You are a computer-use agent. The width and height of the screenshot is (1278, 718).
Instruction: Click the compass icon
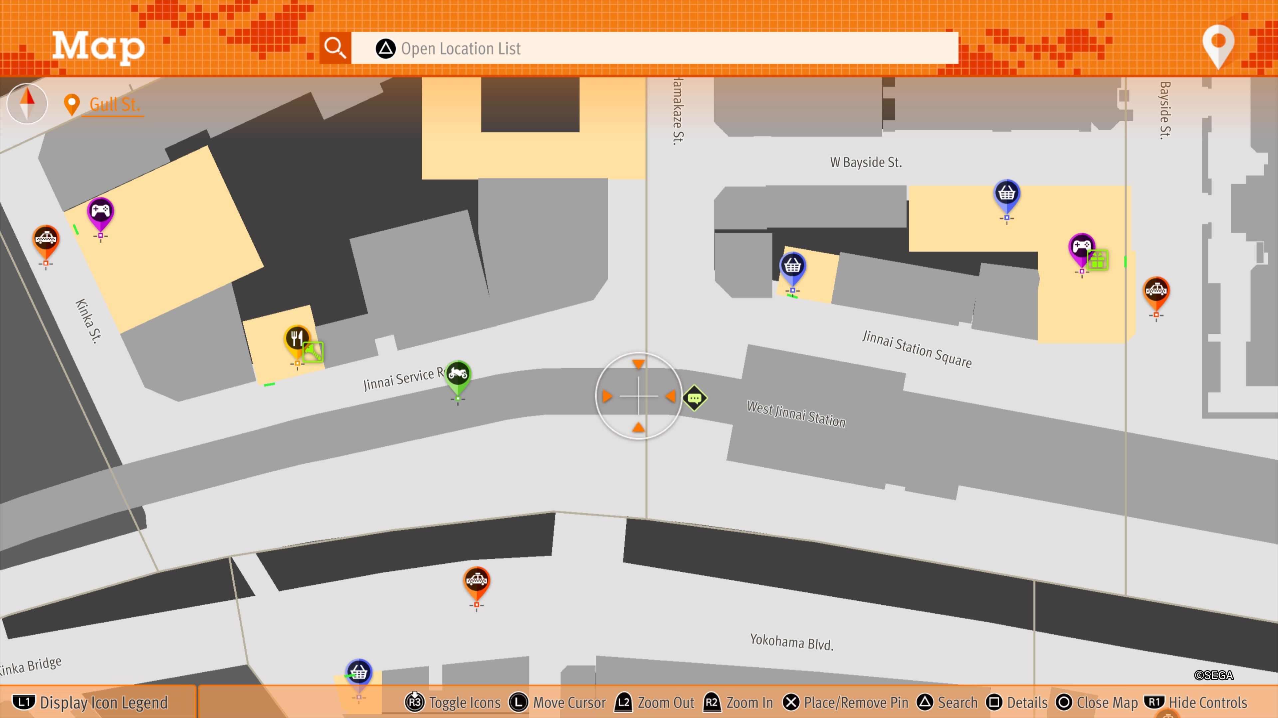coord(27,103)
